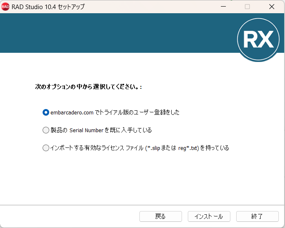This screenshot has width=285, height=228.
Task: Click the heading 次のオプションの中から選択してください
Action: click(x=89, y=87)
